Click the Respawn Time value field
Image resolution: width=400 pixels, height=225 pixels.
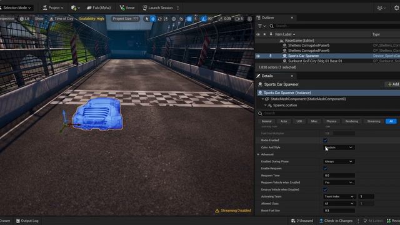coord(339,176)
